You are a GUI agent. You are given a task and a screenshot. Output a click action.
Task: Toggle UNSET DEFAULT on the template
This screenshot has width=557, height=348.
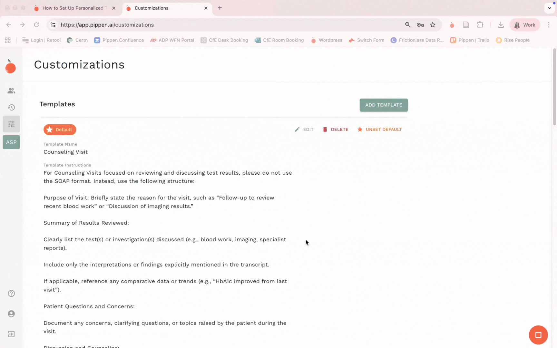coord(379,130)
